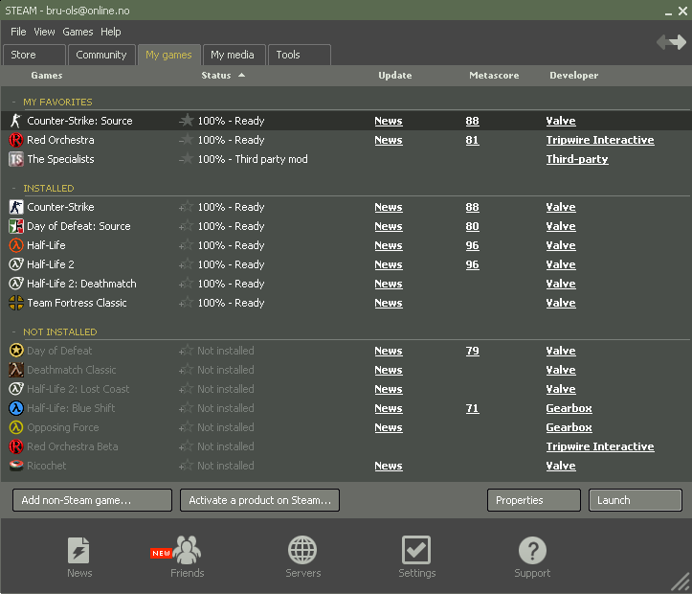Open News link for Red Orchestra

click(389, 140)
